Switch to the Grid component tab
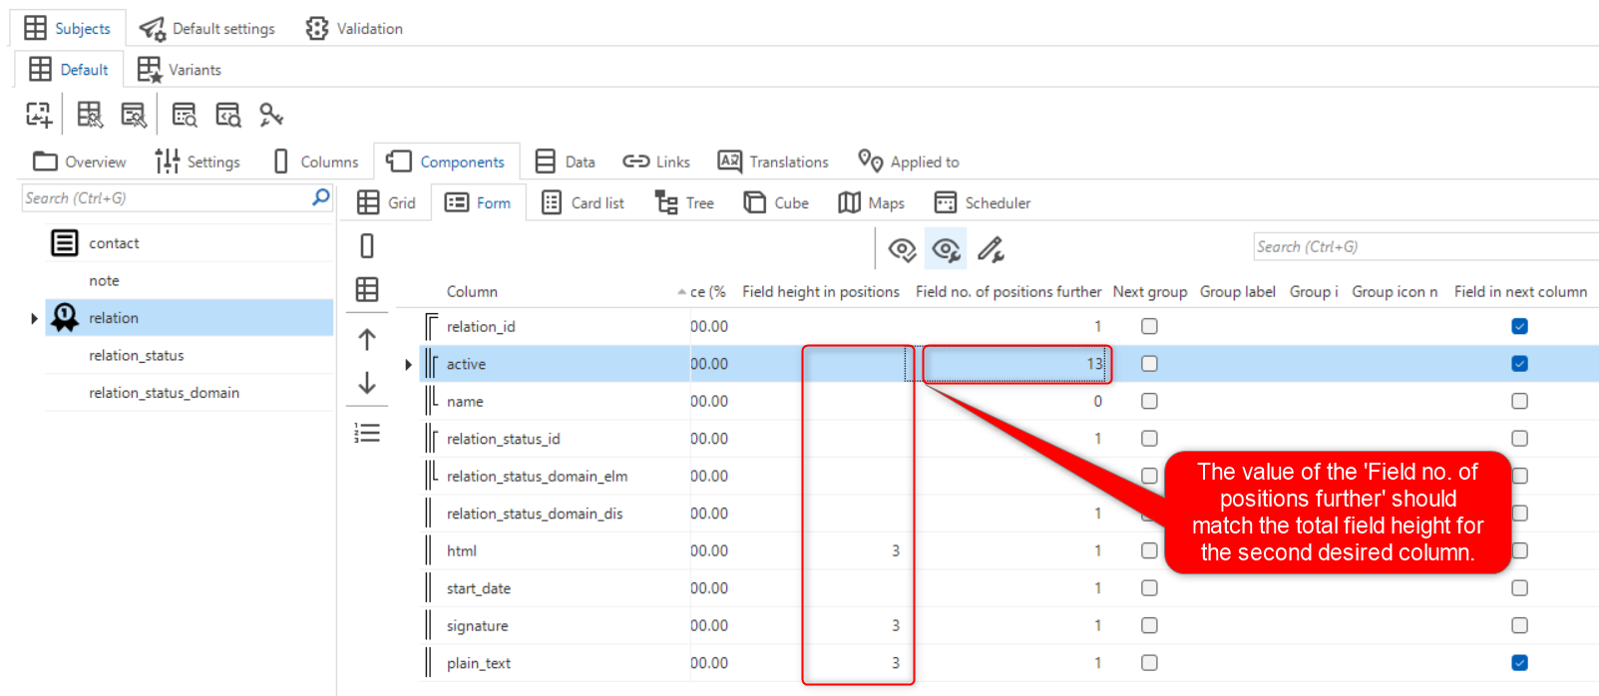 (x=386, y=202)
